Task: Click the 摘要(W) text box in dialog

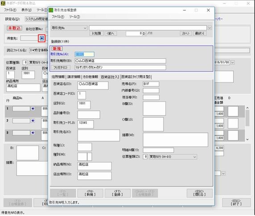Action: 175,140
